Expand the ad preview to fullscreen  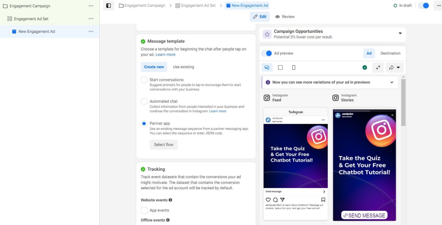(x=378, y=68)
